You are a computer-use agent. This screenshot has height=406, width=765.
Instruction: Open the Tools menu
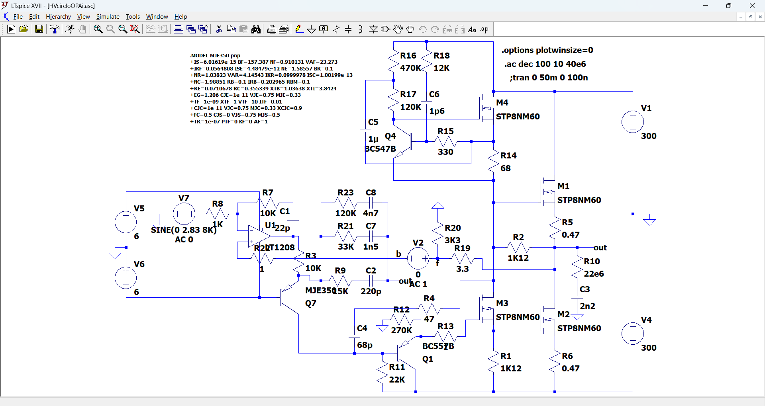coord(133,17)
